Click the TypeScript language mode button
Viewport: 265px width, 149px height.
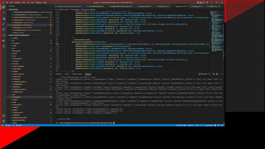pos(209,125)
